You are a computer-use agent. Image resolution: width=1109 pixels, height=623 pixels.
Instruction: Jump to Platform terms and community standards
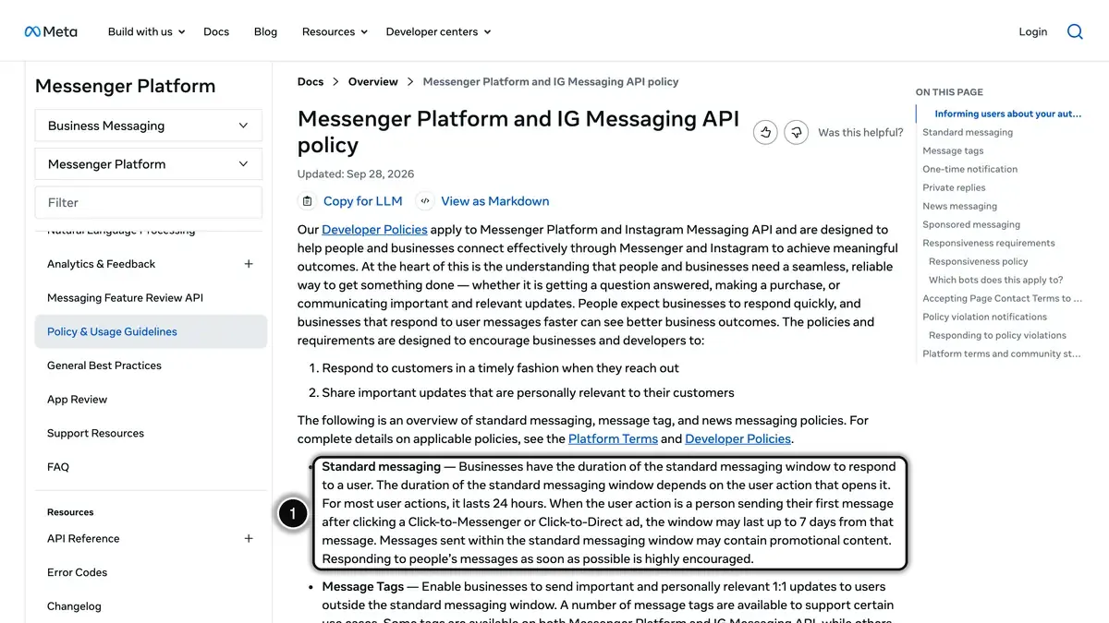(1001, 354)
